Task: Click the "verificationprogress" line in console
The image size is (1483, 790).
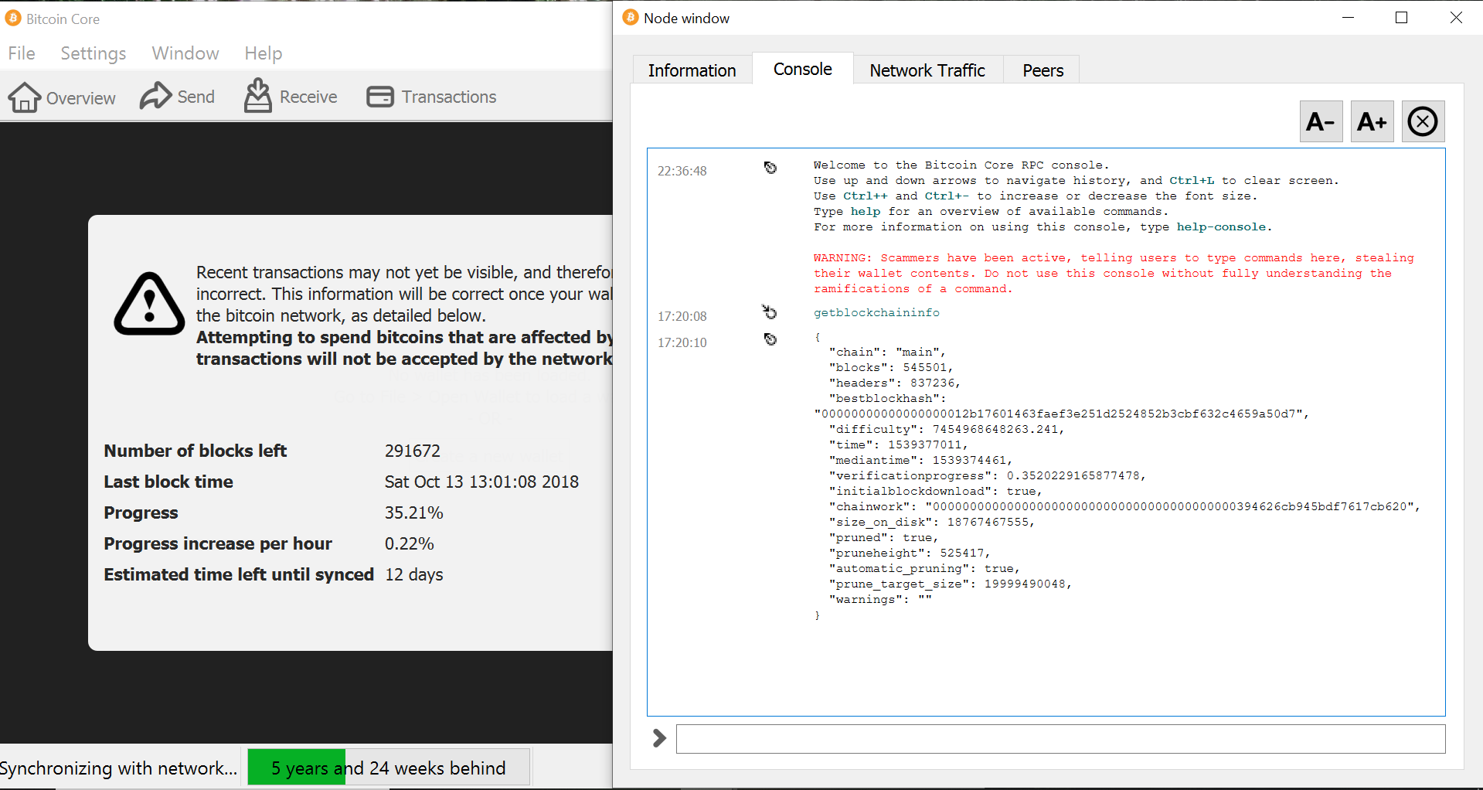Action: (988, 475)
